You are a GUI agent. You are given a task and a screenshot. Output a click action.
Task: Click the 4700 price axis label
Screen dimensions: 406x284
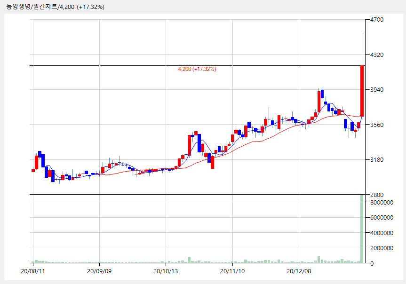click(x=377, y=20)
